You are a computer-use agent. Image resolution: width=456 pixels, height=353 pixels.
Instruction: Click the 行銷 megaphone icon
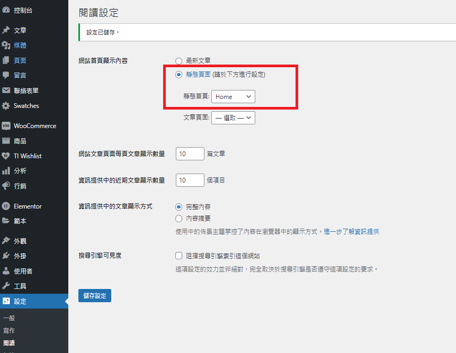(x=6, y=186)
